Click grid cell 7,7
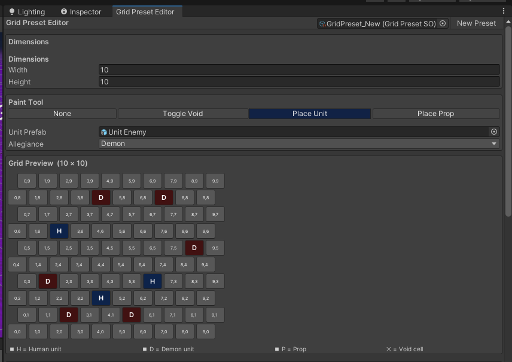The height and width of the screenshot is (362, 512). [173, 214]
